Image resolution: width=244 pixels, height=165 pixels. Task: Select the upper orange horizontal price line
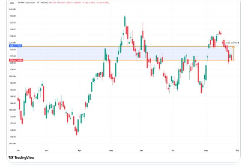(125, 46)
